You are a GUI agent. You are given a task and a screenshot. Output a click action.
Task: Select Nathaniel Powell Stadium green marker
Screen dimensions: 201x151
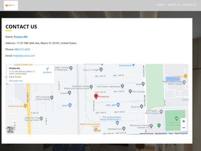pyautogui.click(x=176, y=119)
